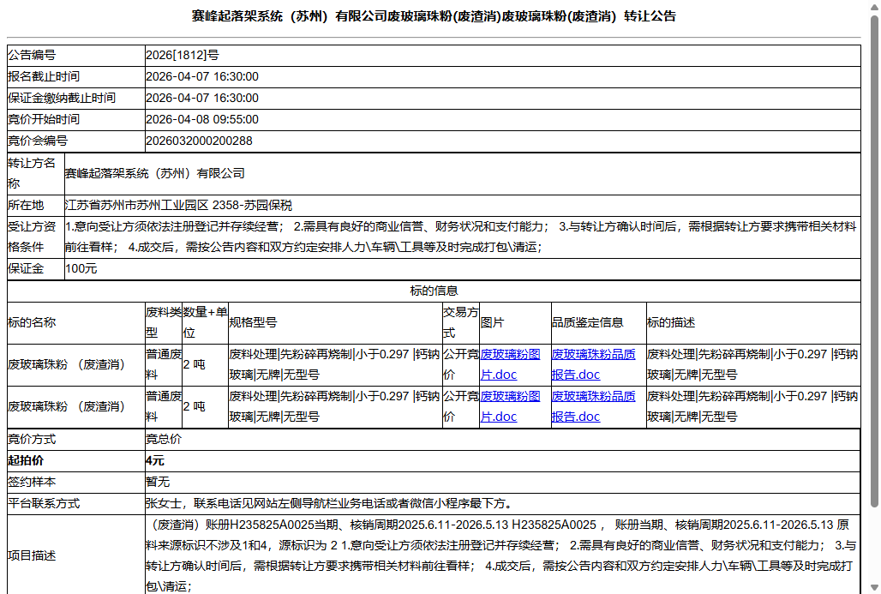Click the 平台联系方式 label
The width and height of the screenshot is (881, 594).
coord(44,503)
